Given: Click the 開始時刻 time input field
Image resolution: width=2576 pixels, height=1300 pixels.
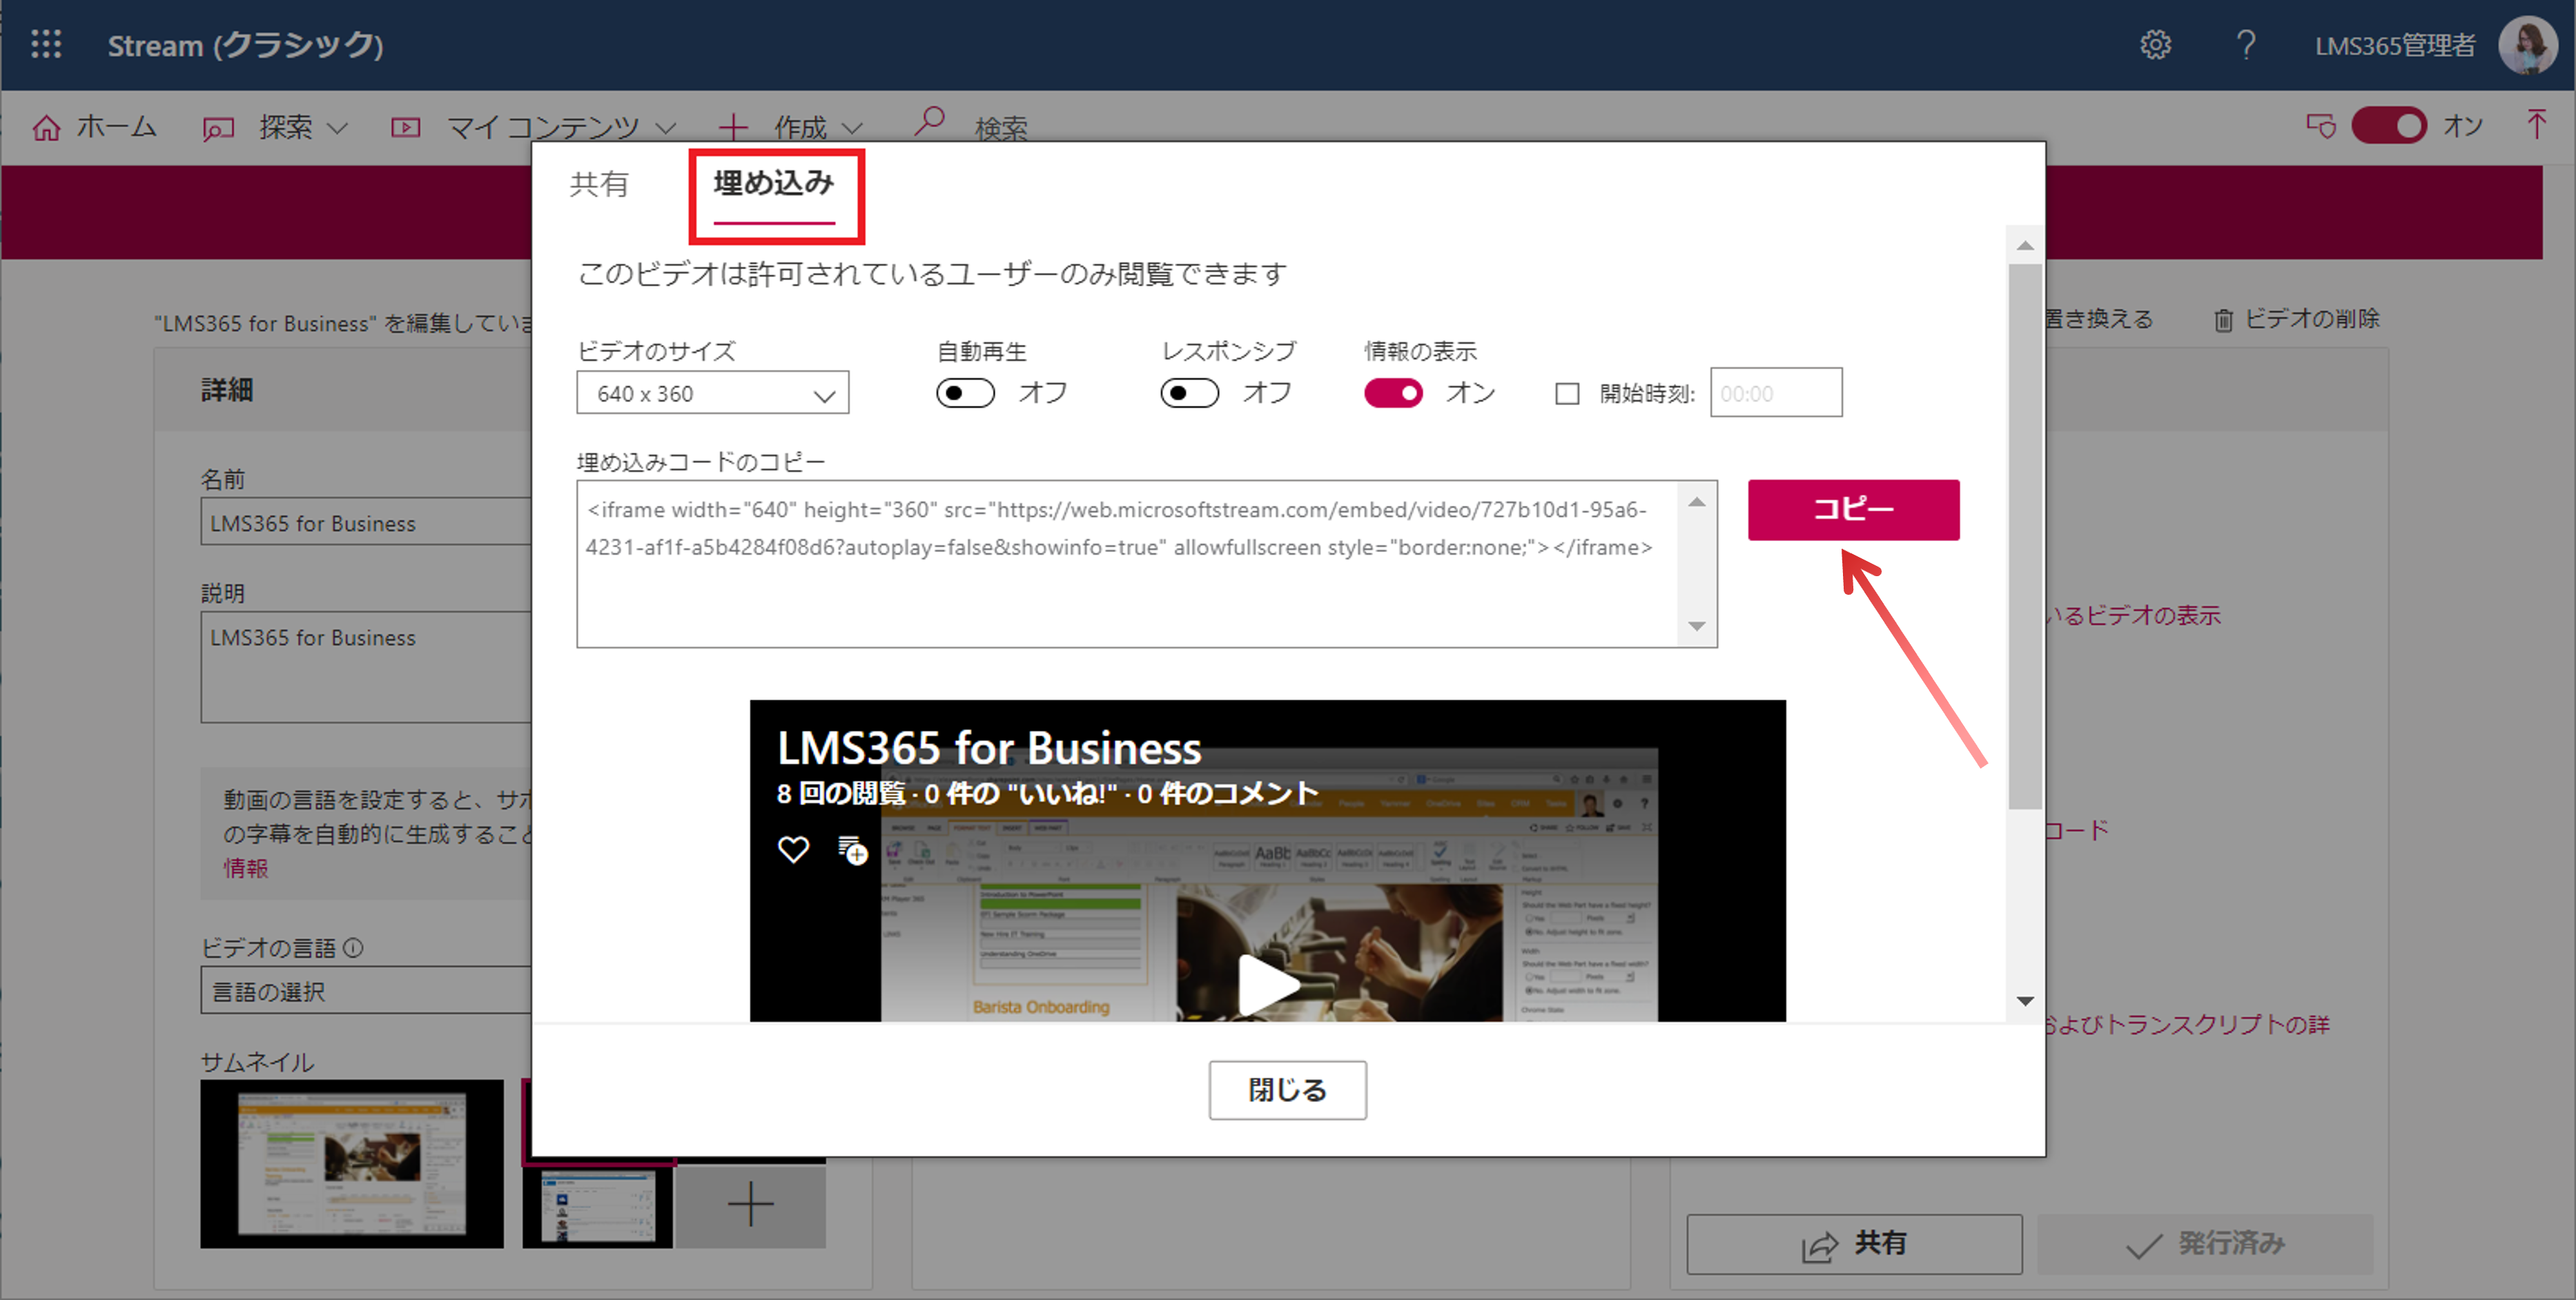Looking at the screenshot, I should [1775, 393].
